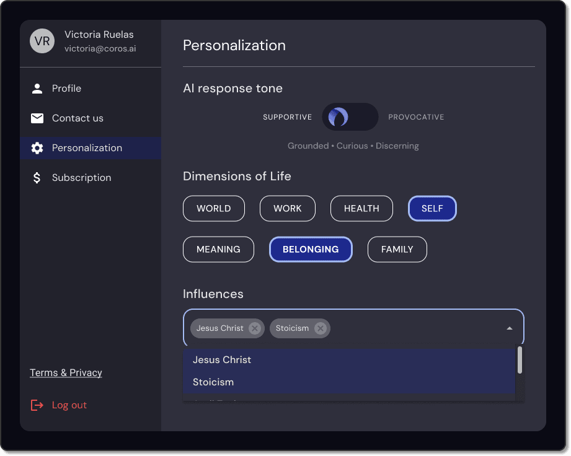Click the Influences heading
Image resolution: width=571 pixels, height=456 pixels.
[213, 294]
